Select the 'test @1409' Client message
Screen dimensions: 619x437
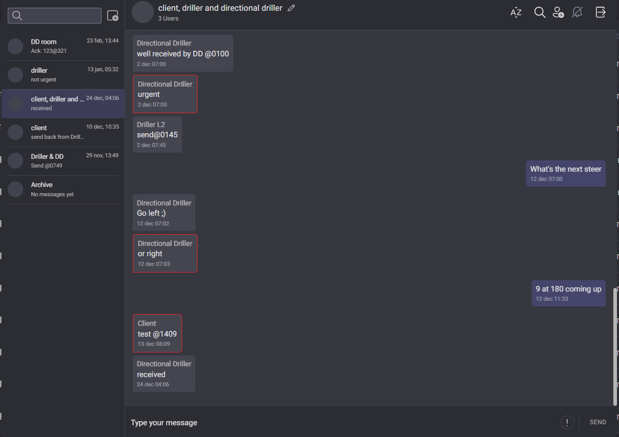coord(157,334)
